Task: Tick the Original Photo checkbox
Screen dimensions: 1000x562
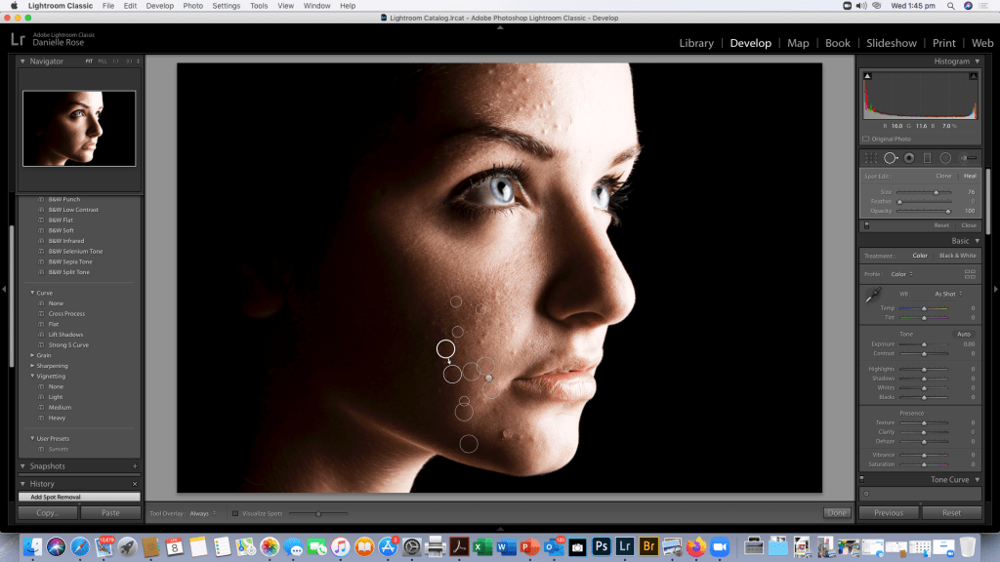Action: coord(866,139)
